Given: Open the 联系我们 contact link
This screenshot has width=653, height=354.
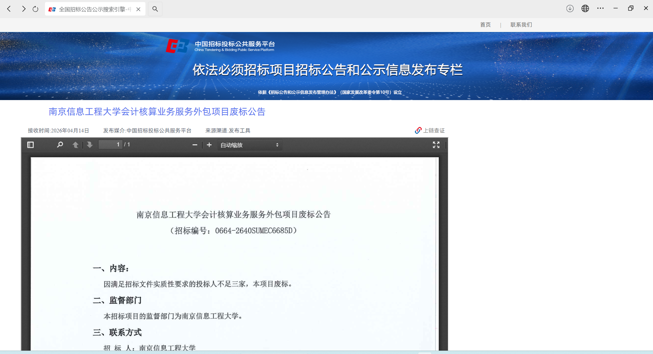Looking at the screenshot, I should coord(521,25).
